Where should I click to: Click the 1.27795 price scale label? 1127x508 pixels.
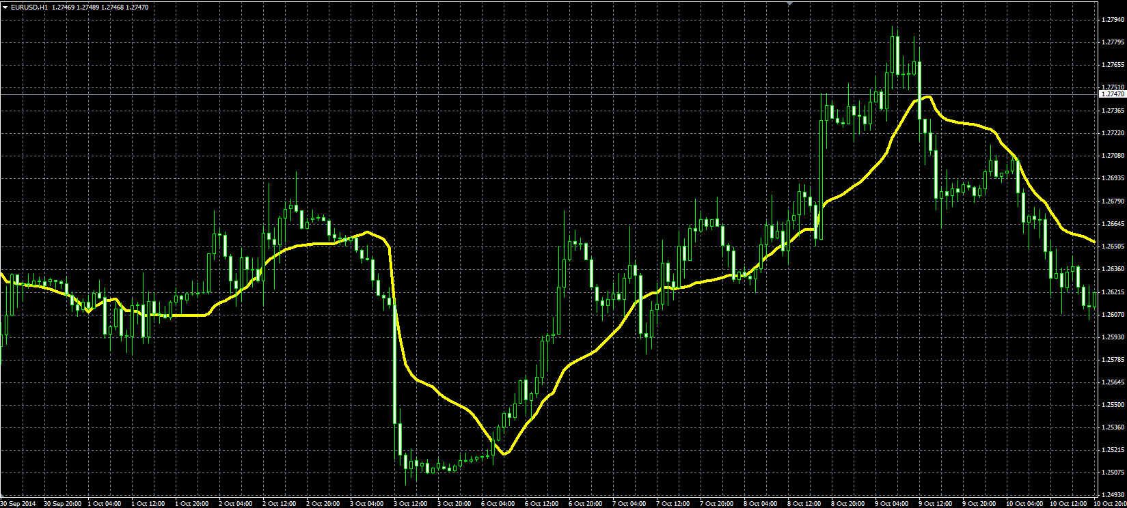(x=1113, y=42)
